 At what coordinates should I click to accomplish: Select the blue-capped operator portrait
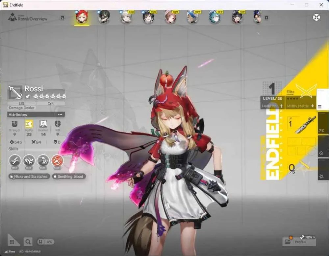tap(192, 17)
